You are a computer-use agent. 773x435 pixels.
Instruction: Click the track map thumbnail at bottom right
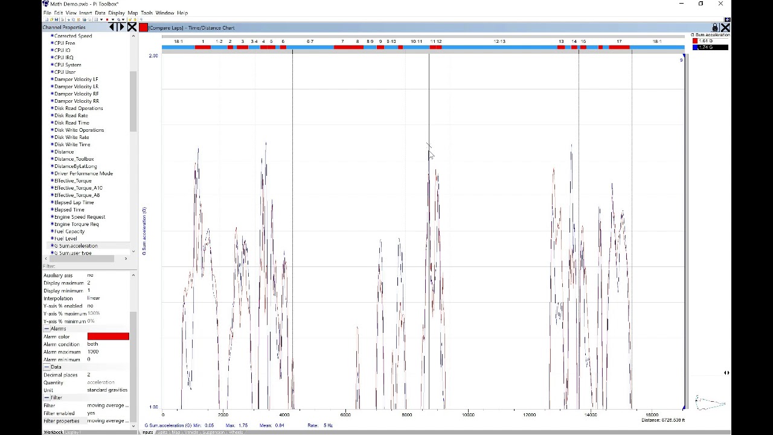coord(710,402)
